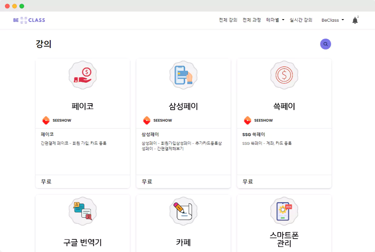Click 무료 price on 페이코 card
Screen dimensions: 375x252
46,182
